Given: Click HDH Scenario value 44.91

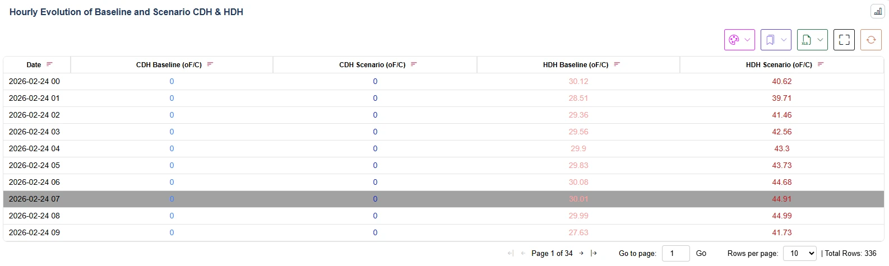Looking at the screenshot, I should coord(782,199).
